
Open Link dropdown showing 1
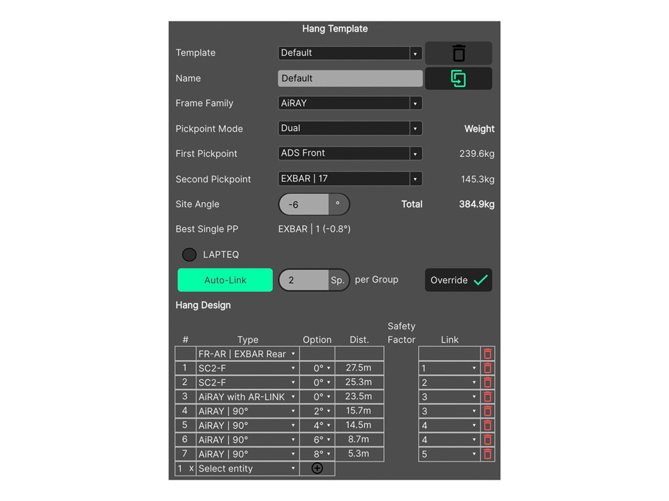(x=450, y=368)
